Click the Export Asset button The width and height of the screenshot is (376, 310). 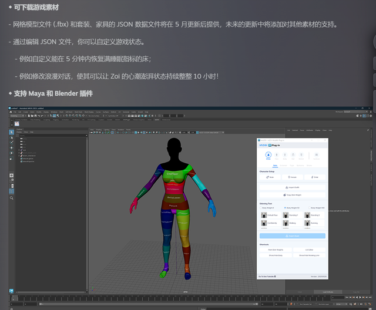point(292,235)
